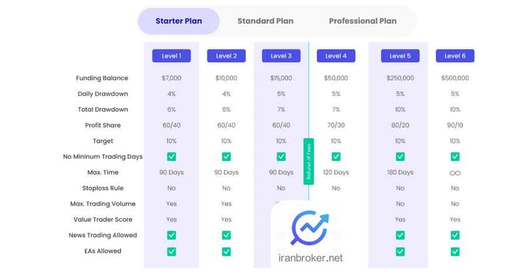Click the infinity symbol under Level 6
The width and height of the screenshot is (526, 275).
point(455,173)
